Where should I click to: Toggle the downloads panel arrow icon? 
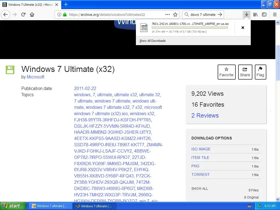(x=246, y=14)
